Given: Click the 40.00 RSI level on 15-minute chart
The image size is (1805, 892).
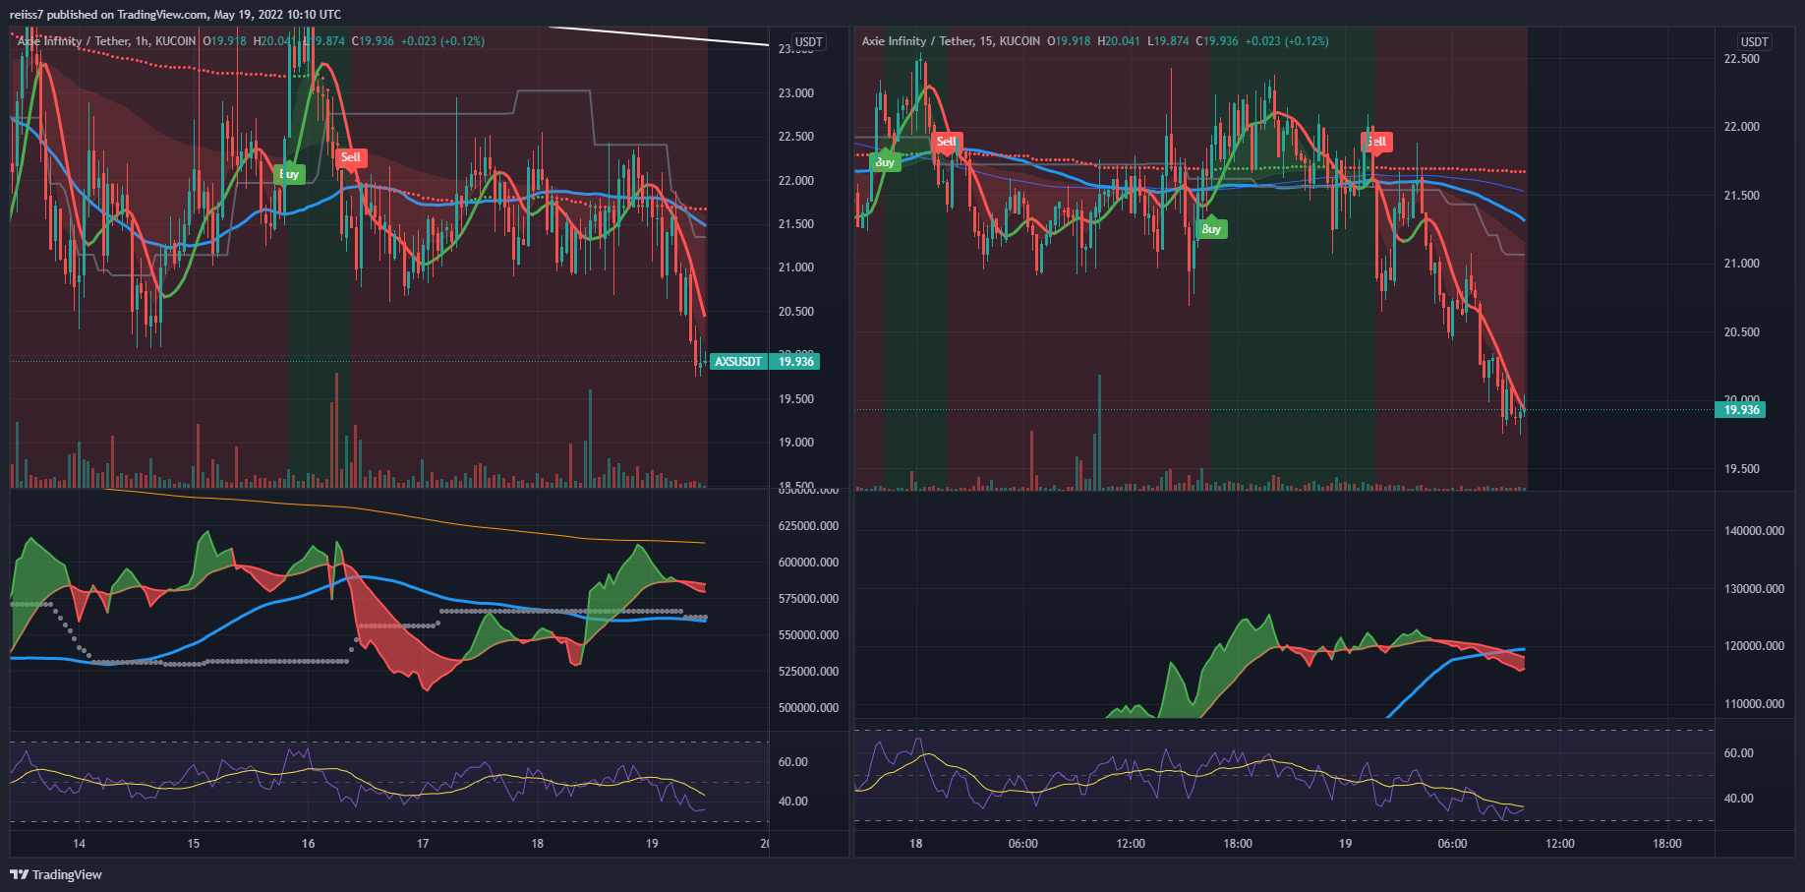Looking at the screenshot, I should 1739,799.
